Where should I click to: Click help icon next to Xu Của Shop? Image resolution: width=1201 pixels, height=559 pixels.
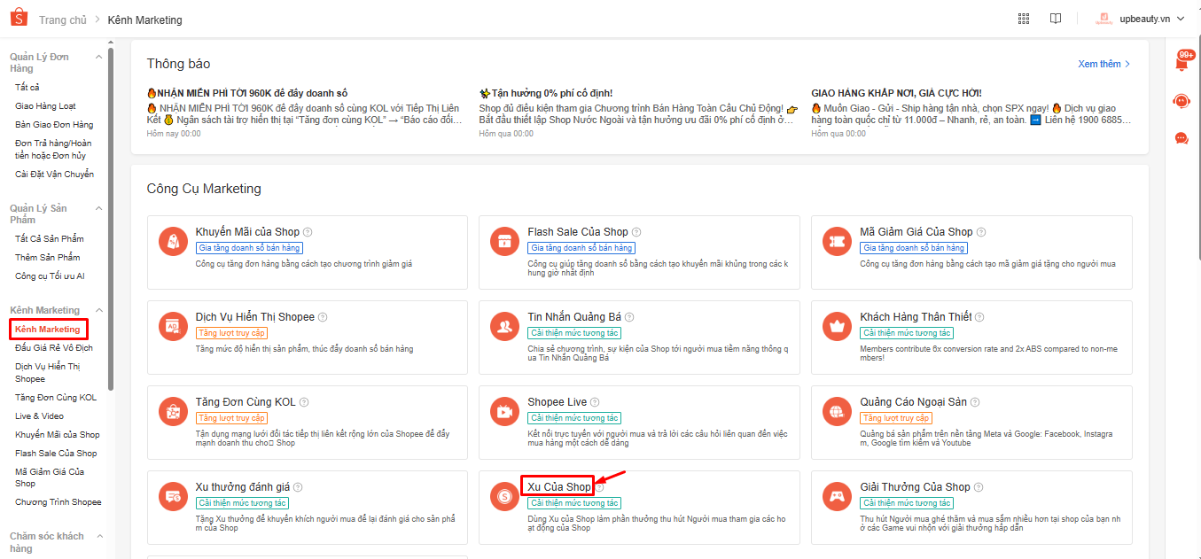point(600,487)
